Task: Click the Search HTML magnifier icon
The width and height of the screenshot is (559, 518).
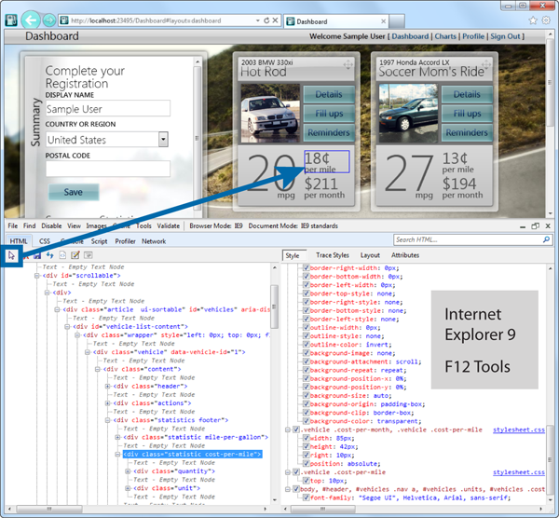Action: tap(546, 239)
